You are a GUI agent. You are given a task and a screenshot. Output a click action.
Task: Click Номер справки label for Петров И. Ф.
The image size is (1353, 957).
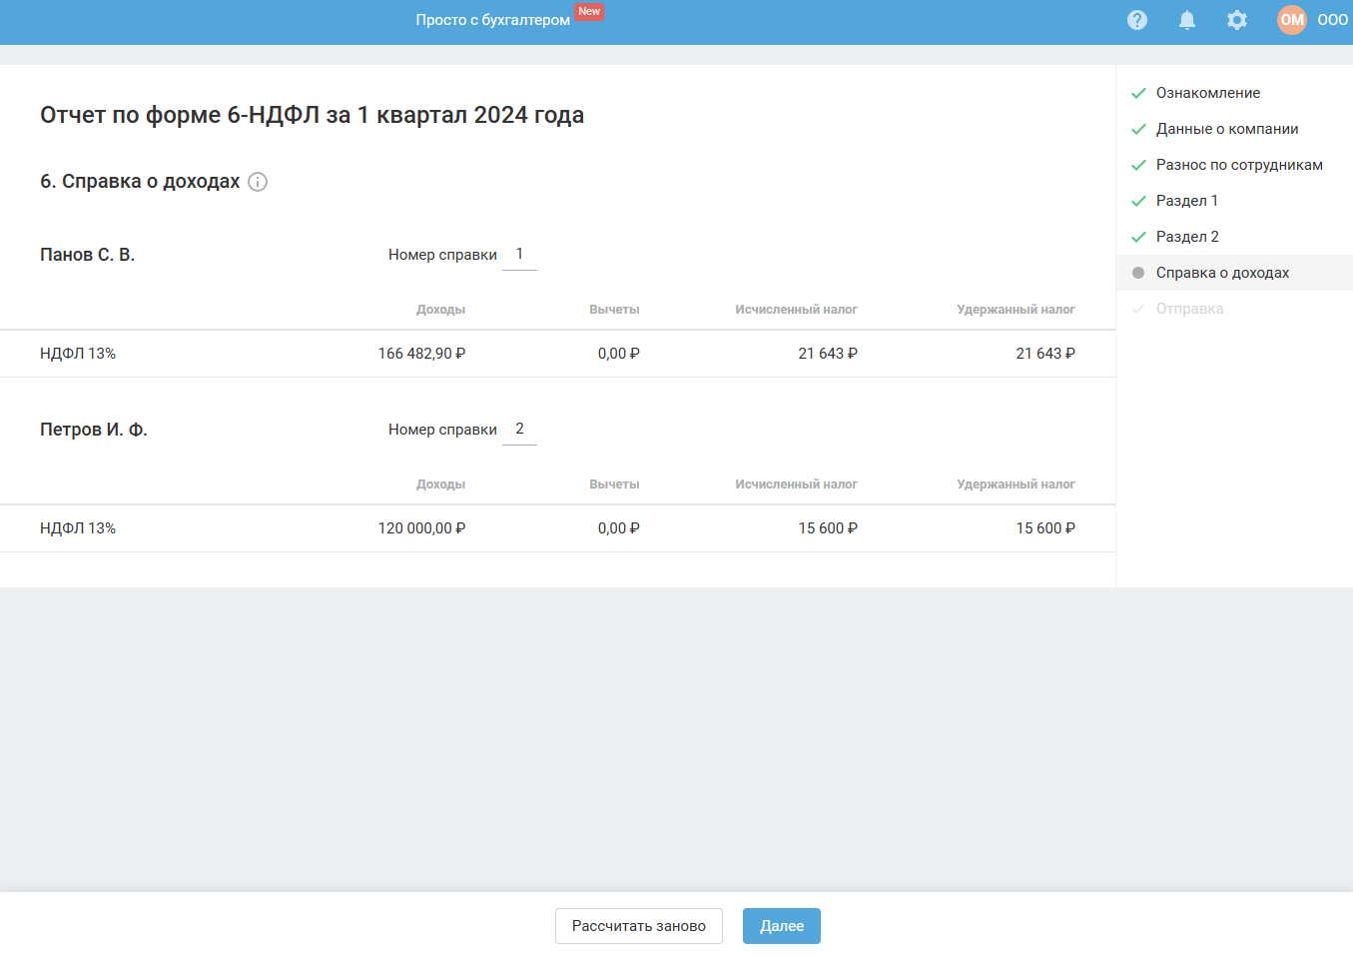[442, 430]
